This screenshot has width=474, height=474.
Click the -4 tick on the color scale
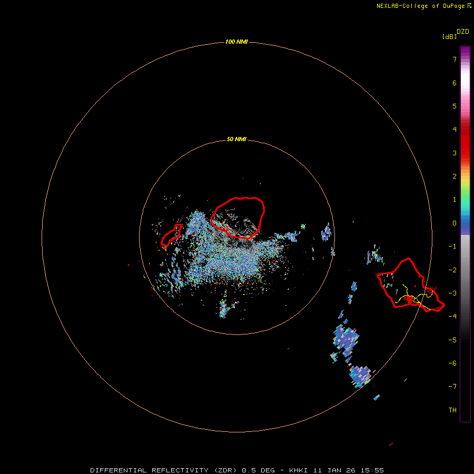pos(452,316)
